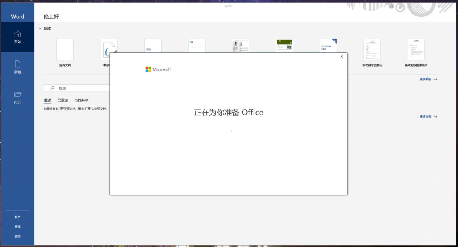Open the 开始 (Home) sidebar page
The width and height of the screenshot is (458, 247).
(17, 37)
